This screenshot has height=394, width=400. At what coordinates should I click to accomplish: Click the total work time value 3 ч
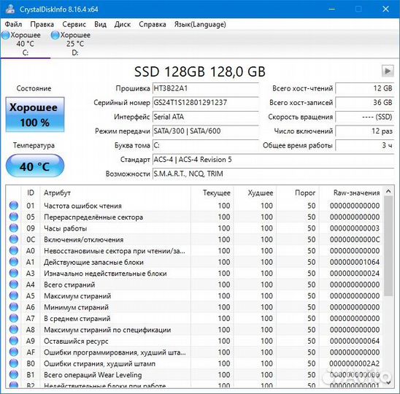coord(365,146)
